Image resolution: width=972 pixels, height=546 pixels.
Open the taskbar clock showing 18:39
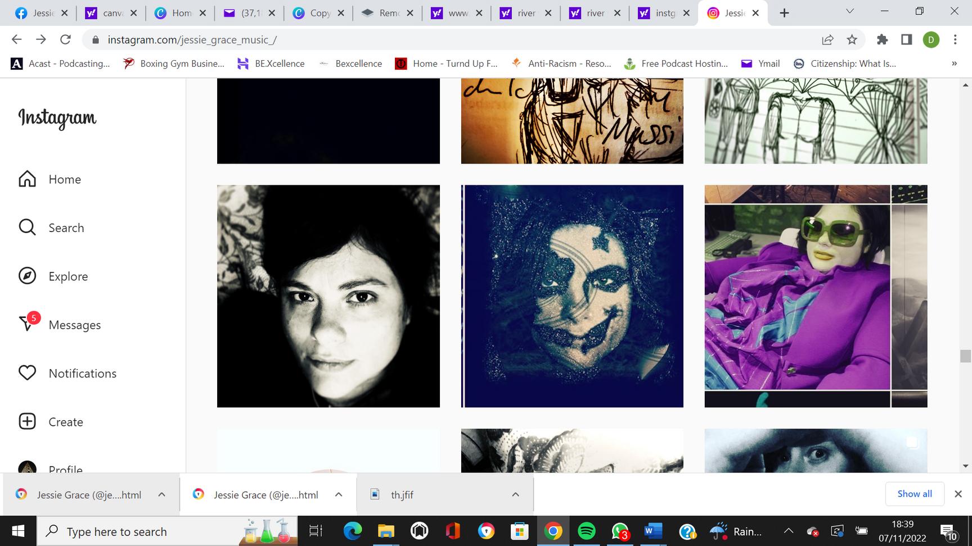902,531
